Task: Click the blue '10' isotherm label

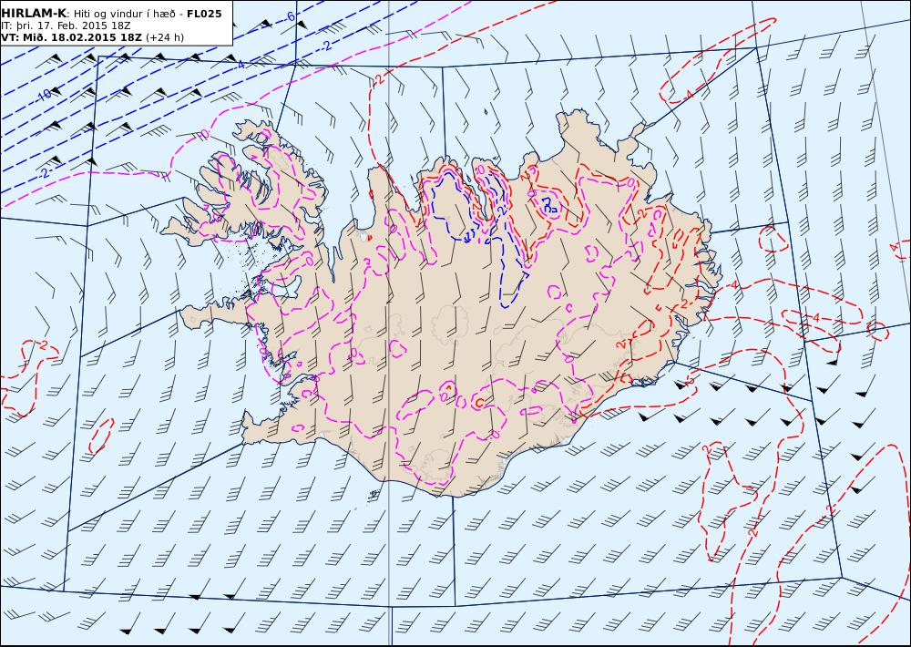Action: pyautogui.click(x=44, y=95)
